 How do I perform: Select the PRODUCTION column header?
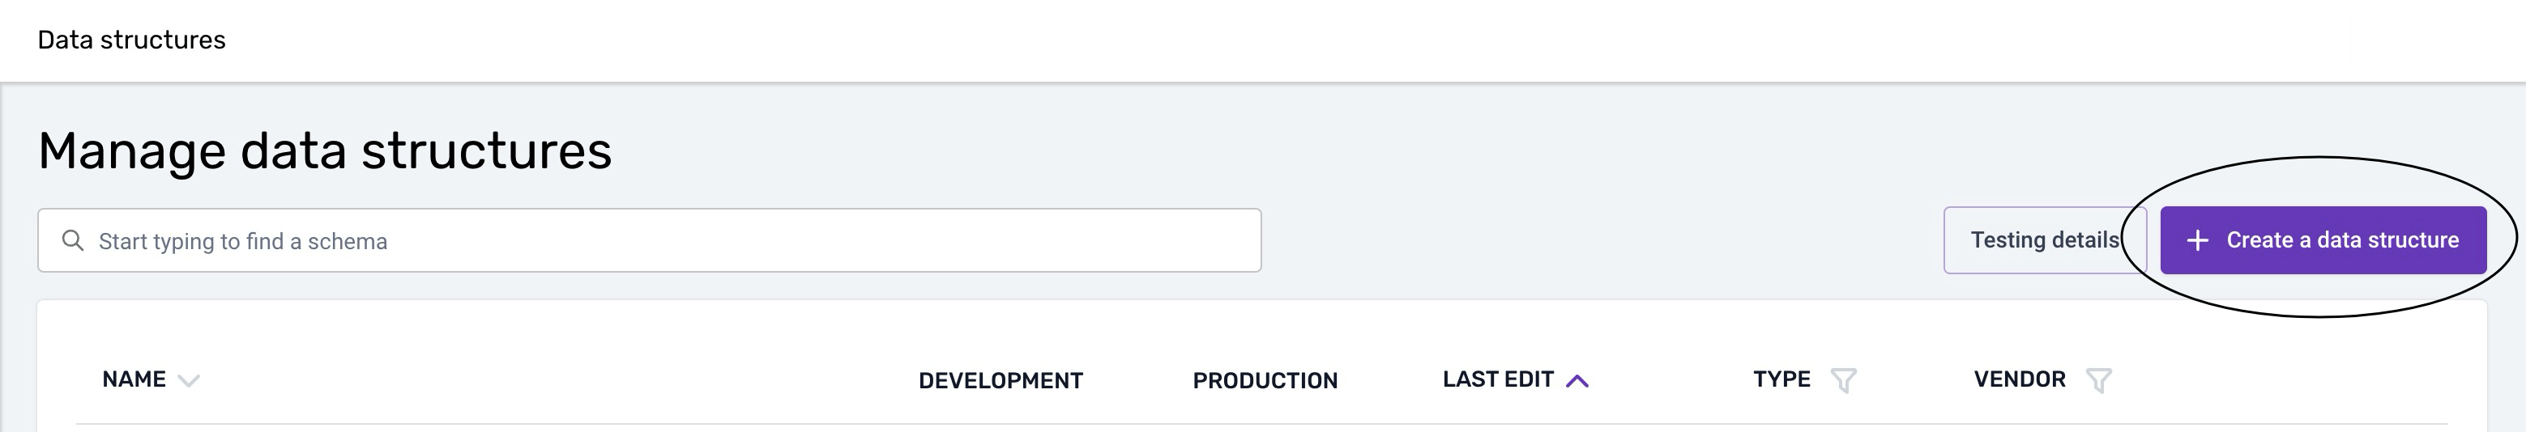pos(1265,380)
